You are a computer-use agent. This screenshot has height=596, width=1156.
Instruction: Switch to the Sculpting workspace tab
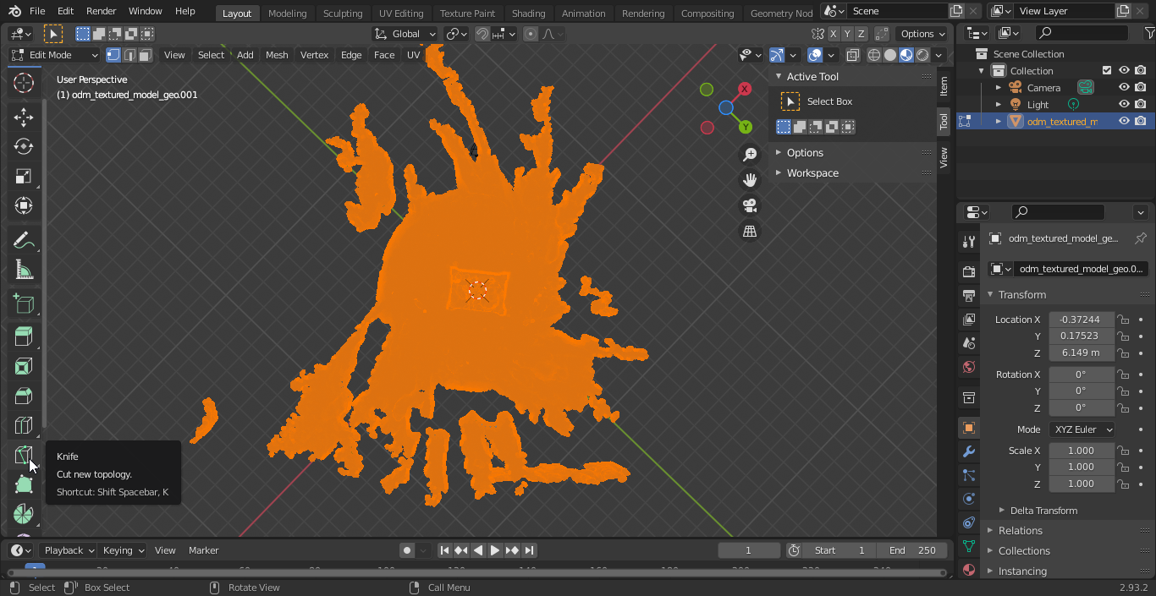[343, 14]
